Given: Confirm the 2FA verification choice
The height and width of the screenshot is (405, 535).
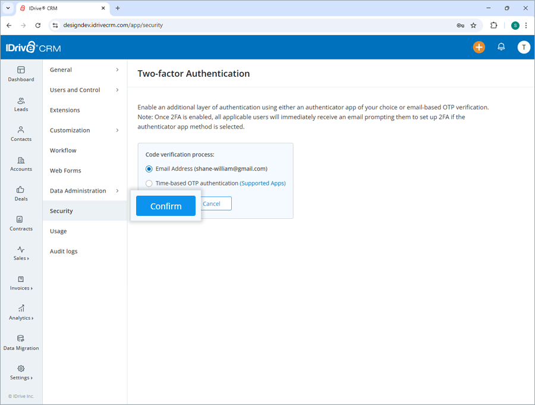Looking at the screenshot, I should [x=165, y=206].
